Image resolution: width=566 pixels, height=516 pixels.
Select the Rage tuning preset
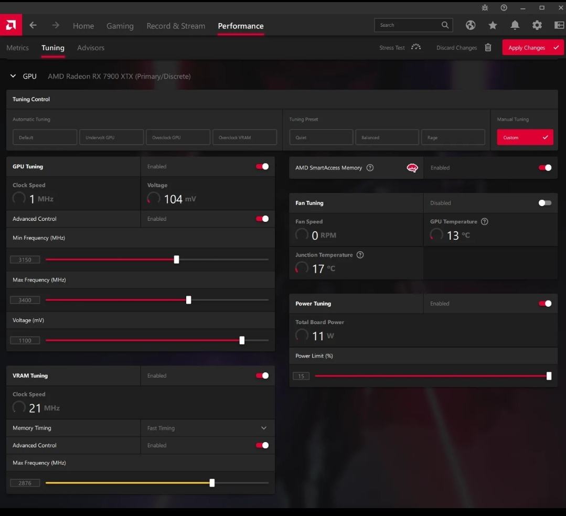point(453,137)
